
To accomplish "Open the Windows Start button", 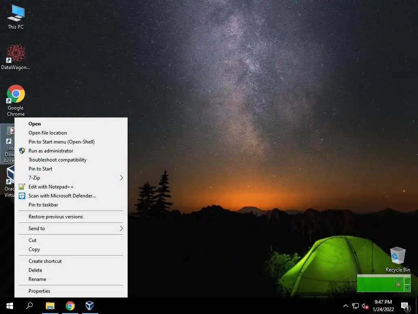I will click(10, 306).
